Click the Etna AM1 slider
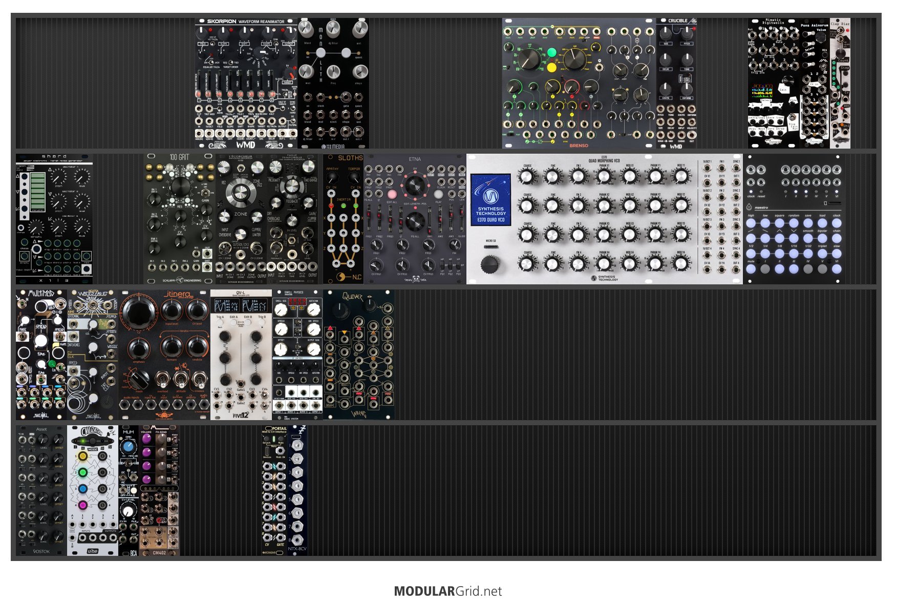This screenshot has width=897, height=602. (x=430, y=219)
